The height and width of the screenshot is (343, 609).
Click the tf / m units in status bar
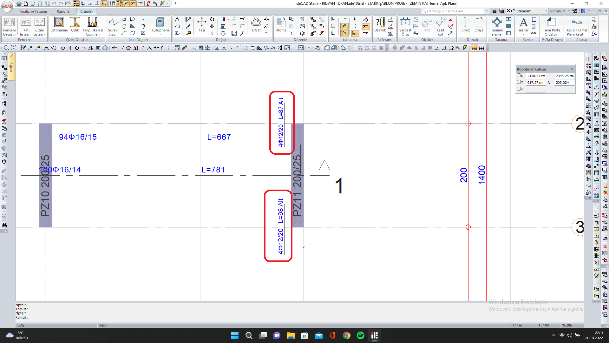[517, 325]
